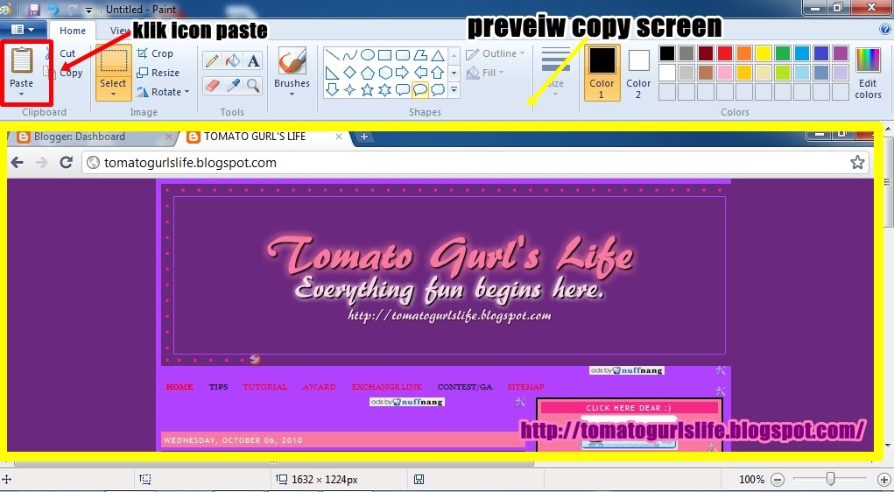The width and height of the screenshot is (894, 492).
Task: Choose the Diamond shape
Action: click(350, 73)
